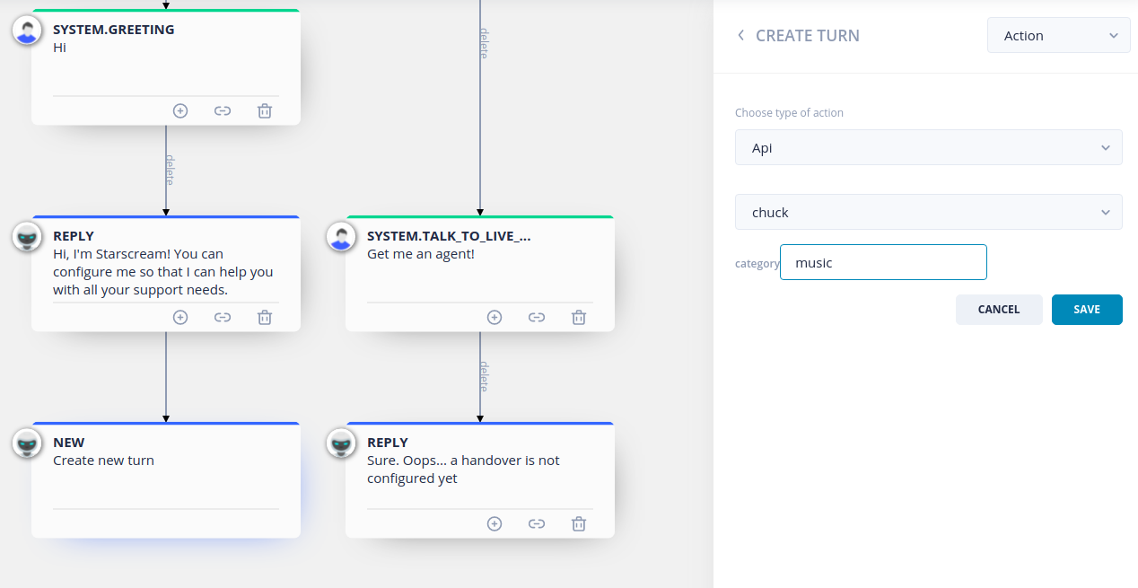Delete the 'Get me an agent!' card

(x=579, y=317)
